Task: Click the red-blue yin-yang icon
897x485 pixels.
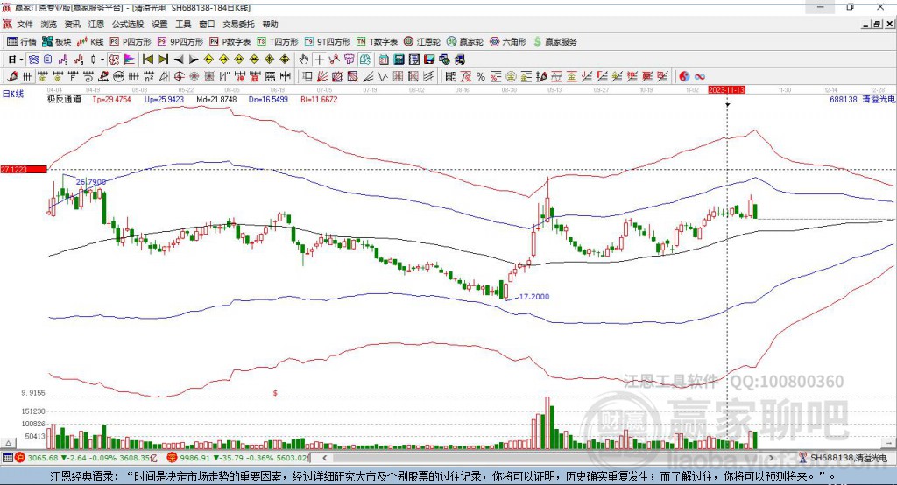Action: (684, 77)
